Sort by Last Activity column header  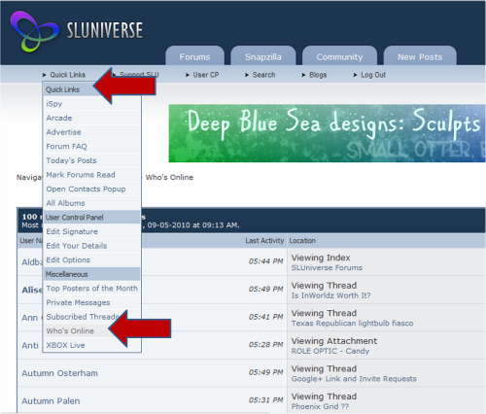(x=264, y=241)
